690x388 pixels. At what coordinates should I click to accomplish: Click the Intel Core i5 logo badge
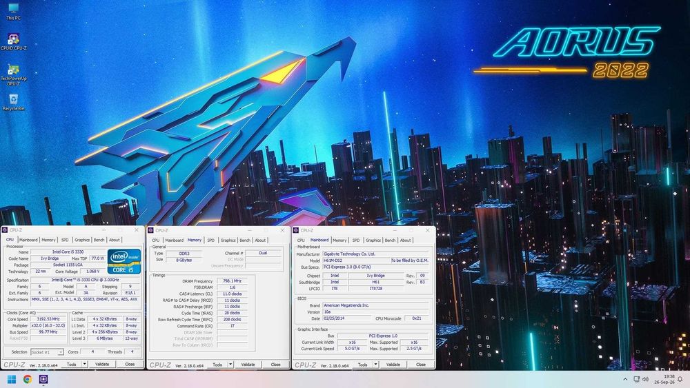(x=124, y=261)
